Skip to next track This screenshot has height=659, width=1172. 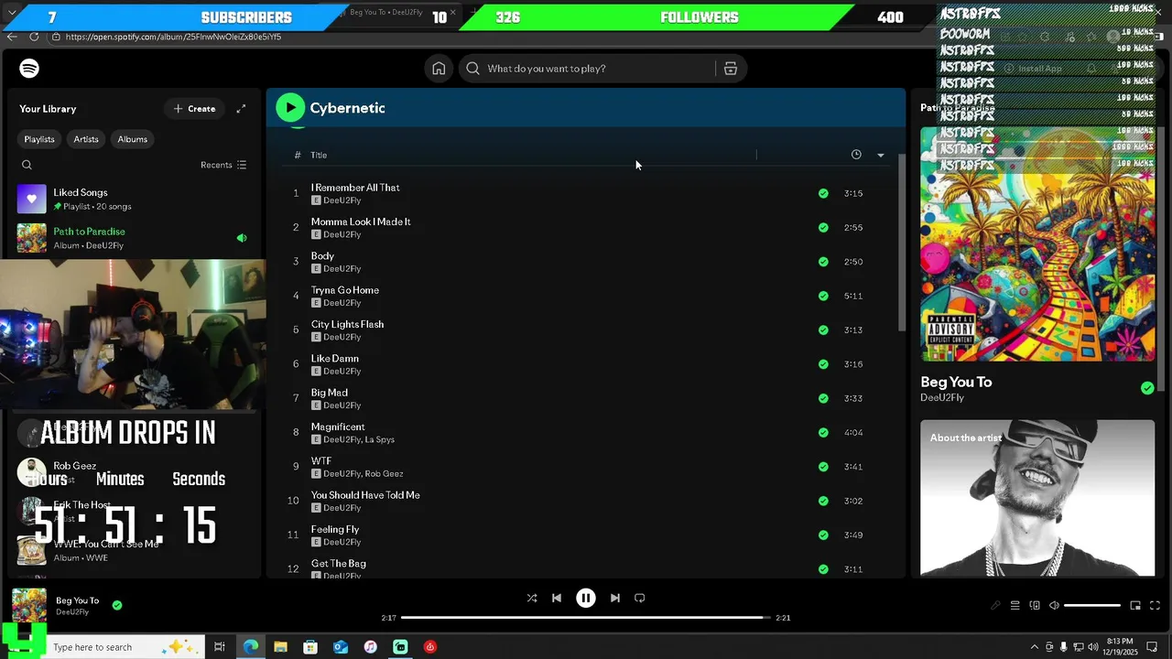point(615,599)
